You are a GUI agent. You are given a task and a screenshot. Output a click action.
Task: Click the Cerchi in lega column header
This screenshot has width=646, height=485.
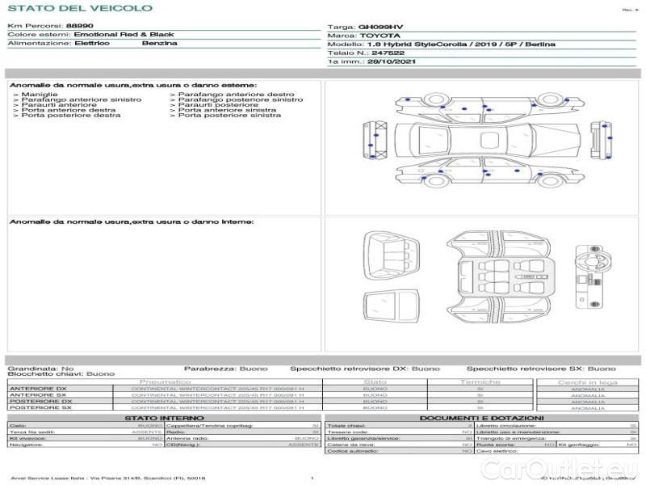pyautogui.click(x=587, y=382)
